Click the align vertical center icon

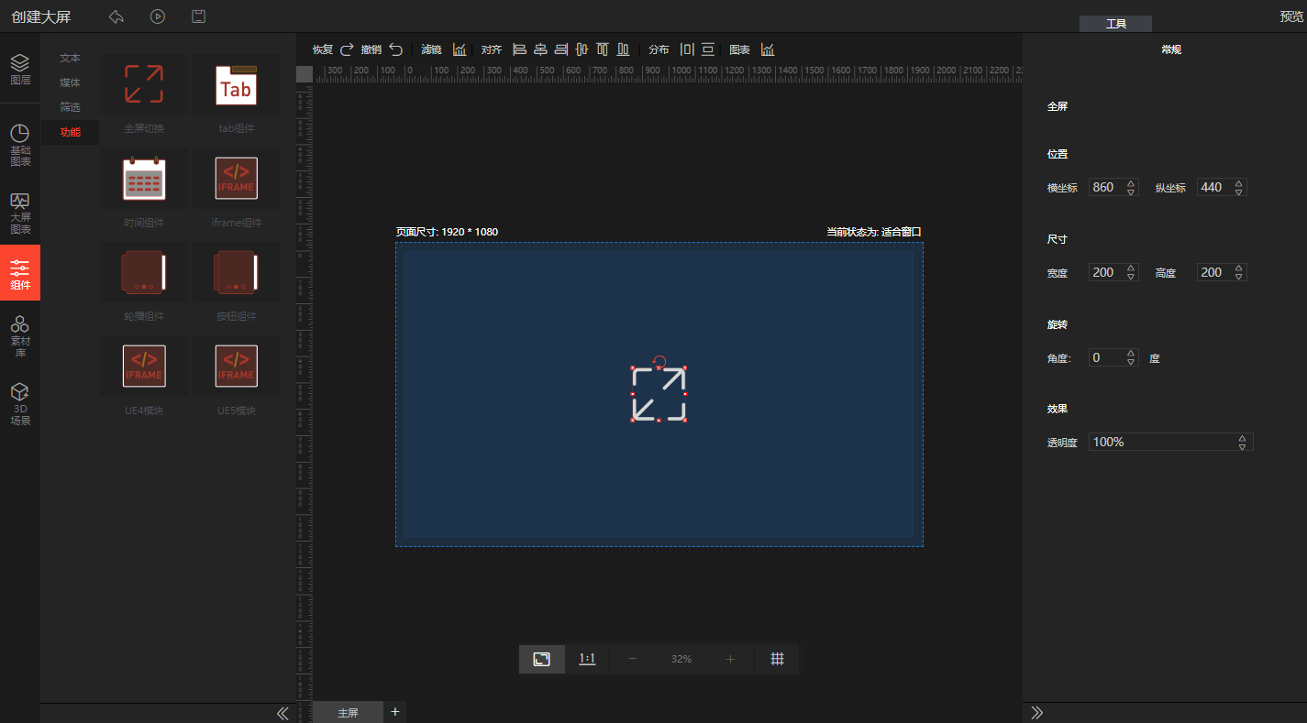click(x=582, y=49)
